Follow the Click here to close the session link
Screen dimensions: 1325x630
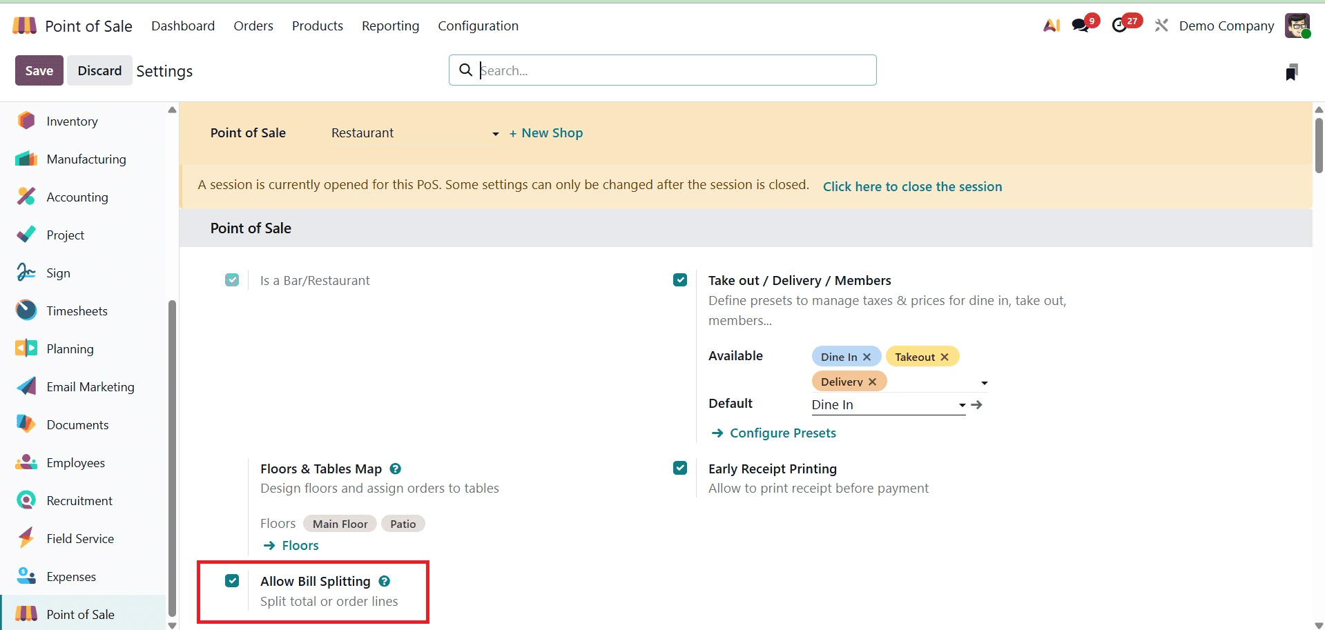(x=912, y=186)
